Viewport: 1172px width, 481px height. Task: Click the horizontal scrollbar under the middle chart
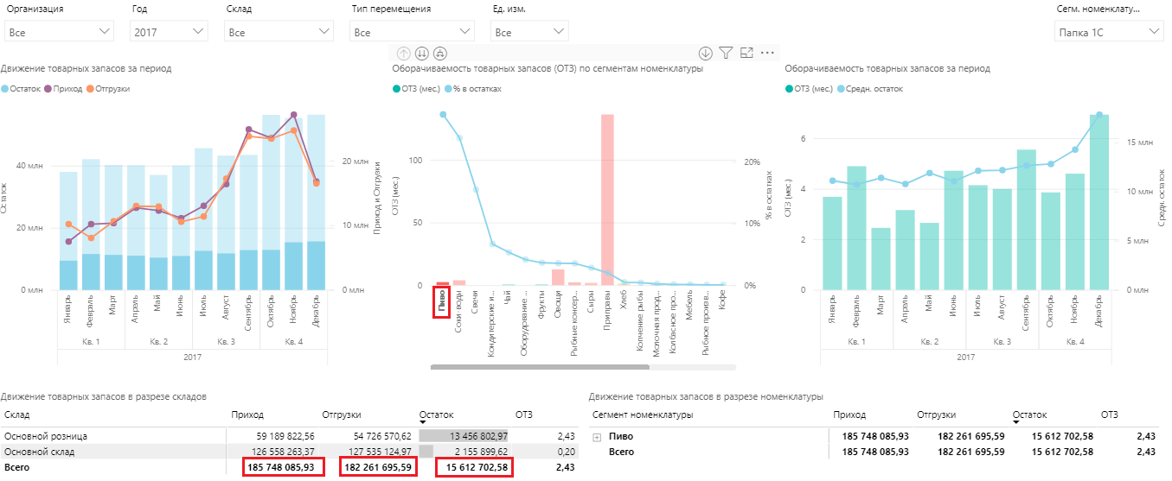(540, 367)
